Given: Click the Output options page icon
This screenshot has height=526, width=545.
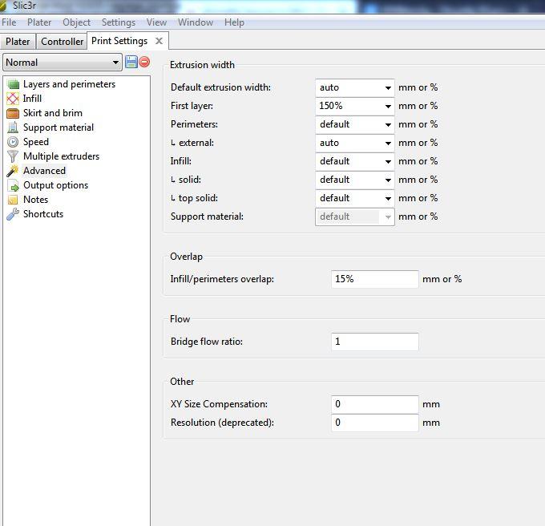Looking at the screenshot, I should 13,185.
